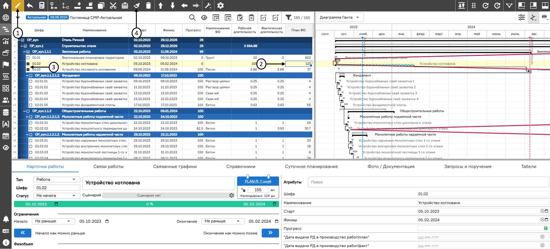The width and height of the screenshot is (550, 249).
Task: Click the copy icon in top toolbar
Action: pos(101,5)
